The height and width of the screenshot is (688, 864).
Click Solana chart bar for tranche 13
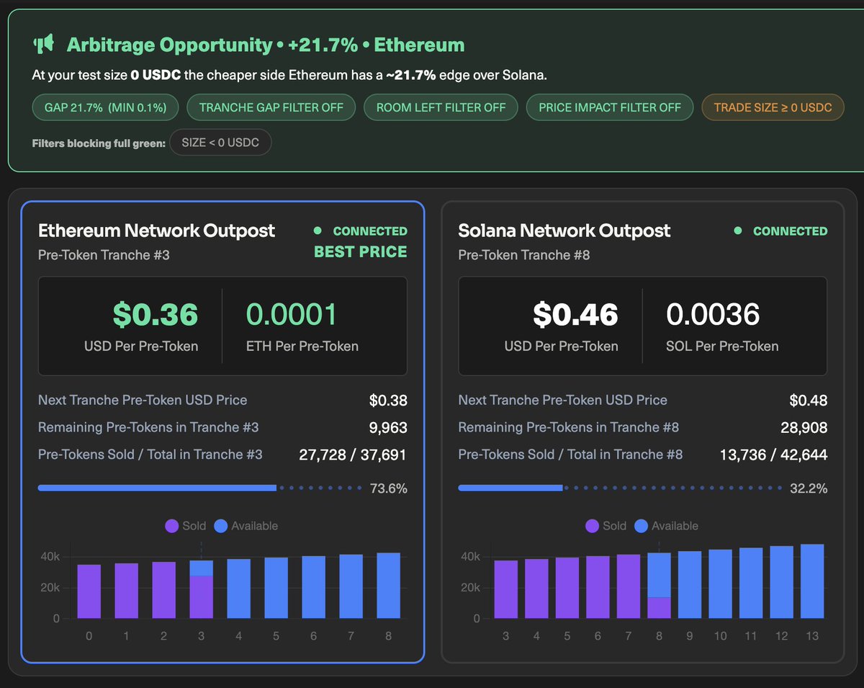click(x=812, y=581)
